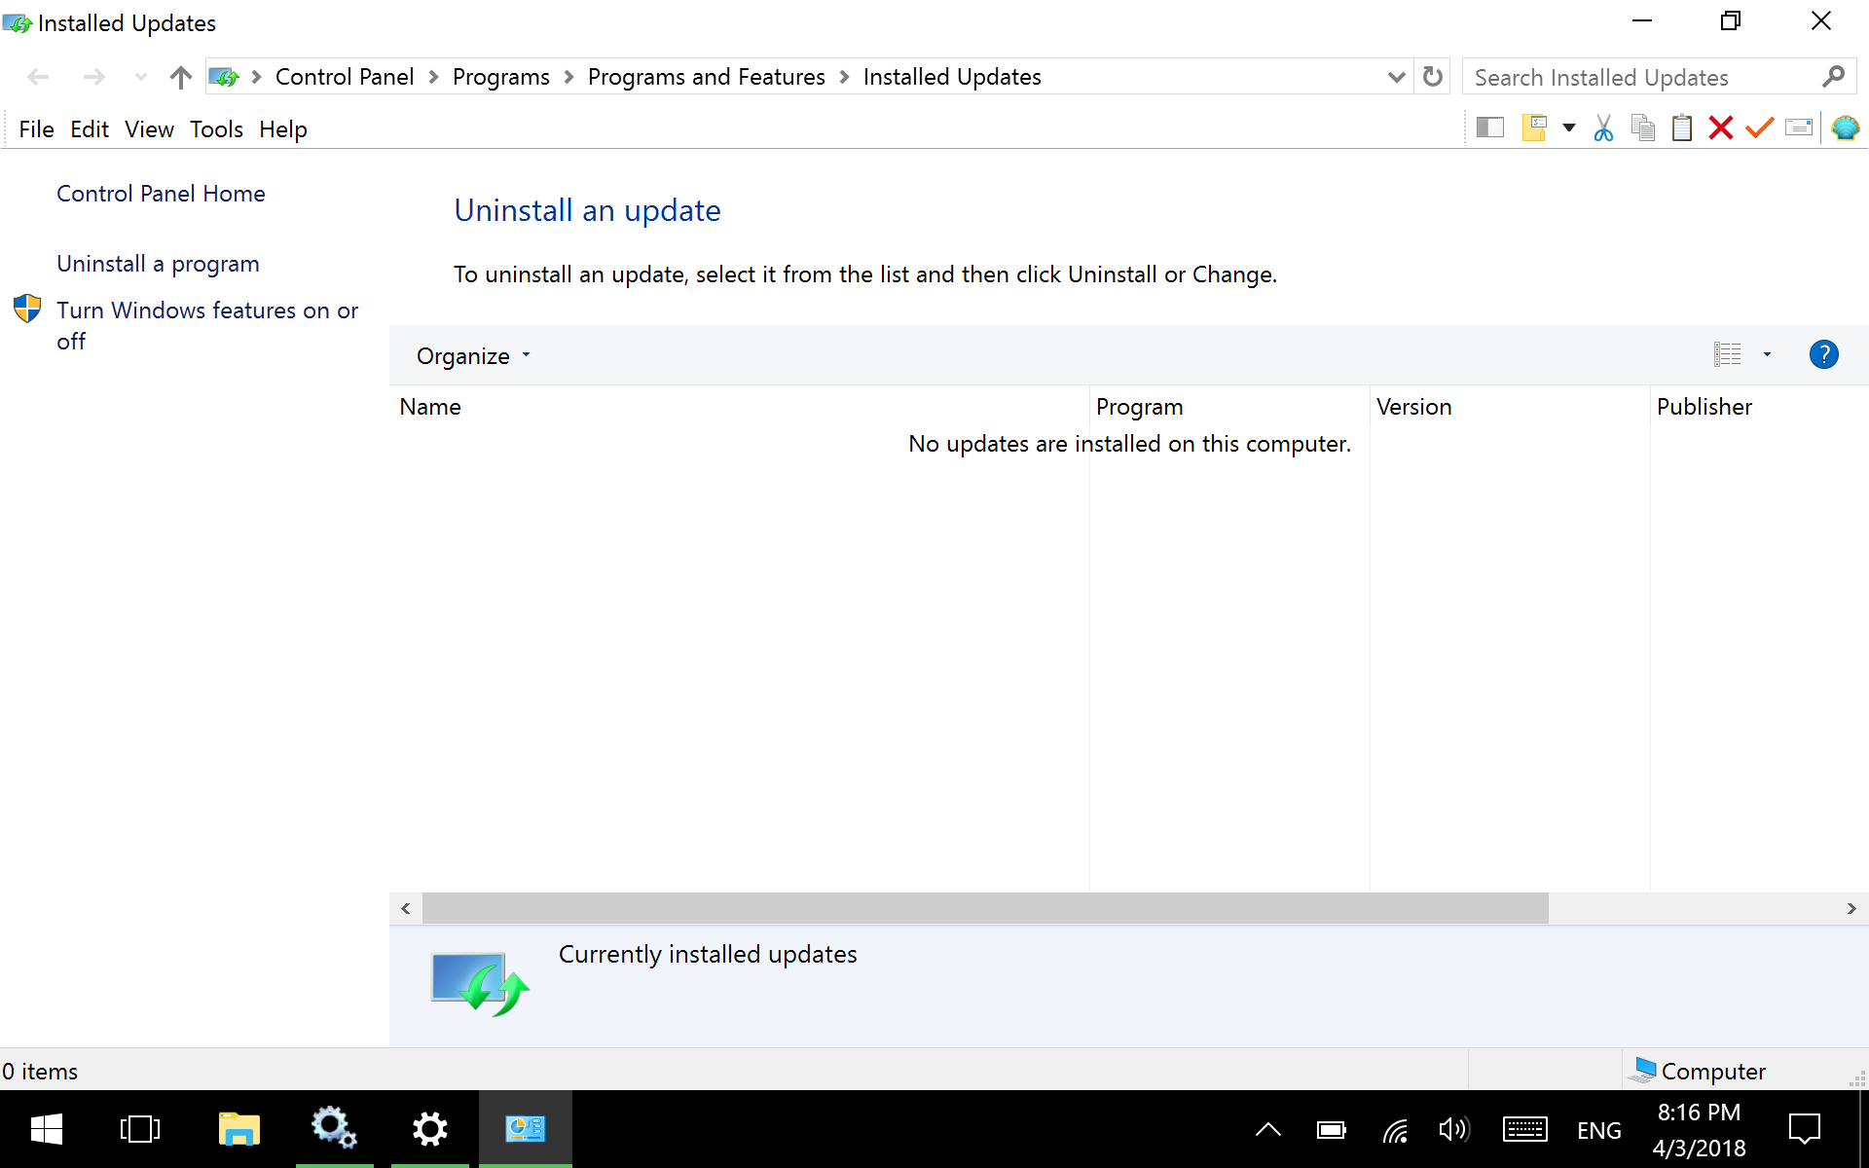This screenshot has width=1869, height=1168.
Task: Click the horizontal scrollbar thumb
Action: [983, 908]
